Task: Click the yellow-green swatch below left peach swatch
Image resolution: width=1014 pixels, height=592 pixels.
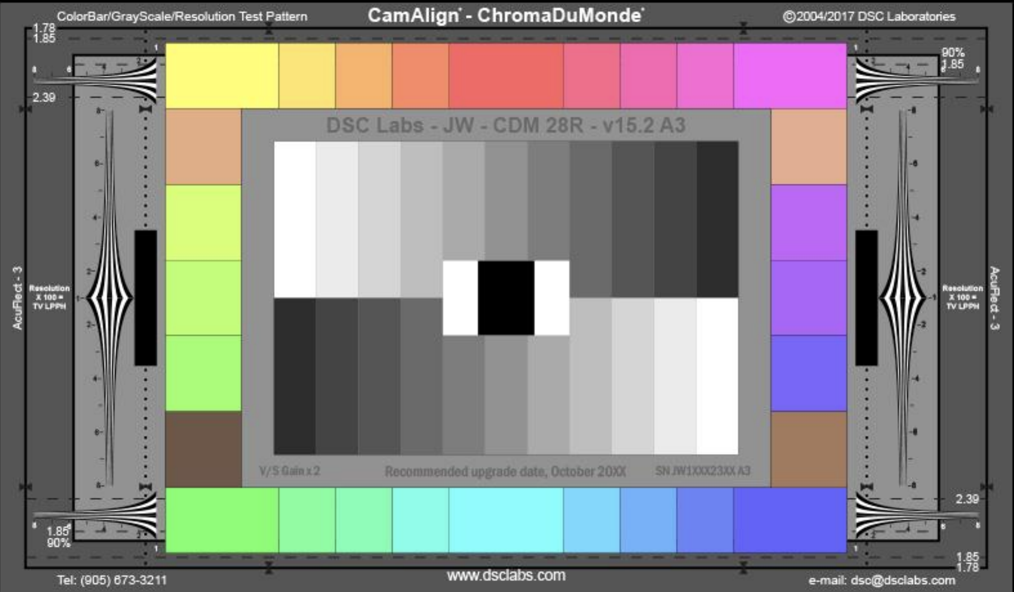Action: click(203, 223)
